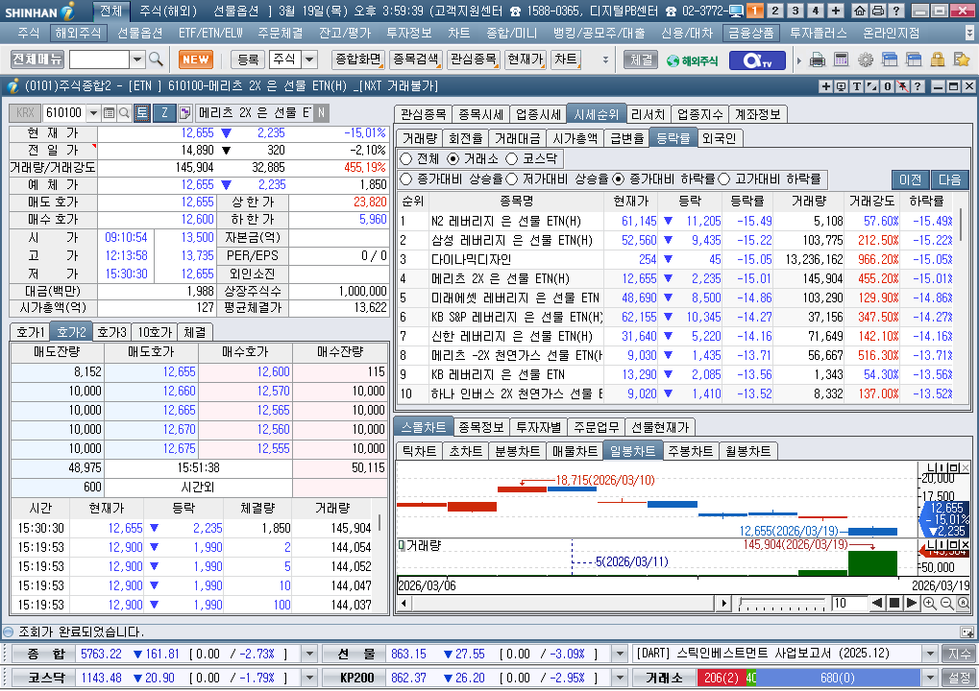This screenshot has height=691, width=979.
Task: Select the 거래소 market radio button
Action: click(x=453, y=159)
